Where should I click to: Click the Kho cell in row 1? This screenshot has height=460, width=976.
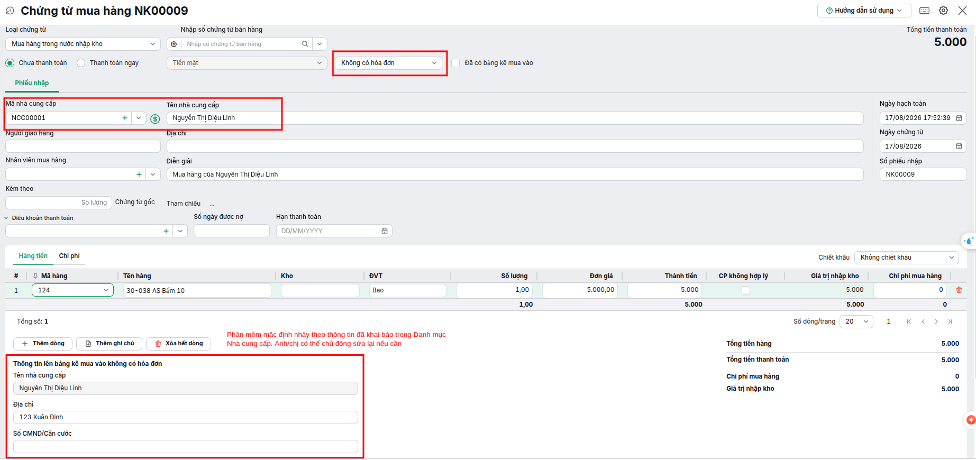(320, 290)
